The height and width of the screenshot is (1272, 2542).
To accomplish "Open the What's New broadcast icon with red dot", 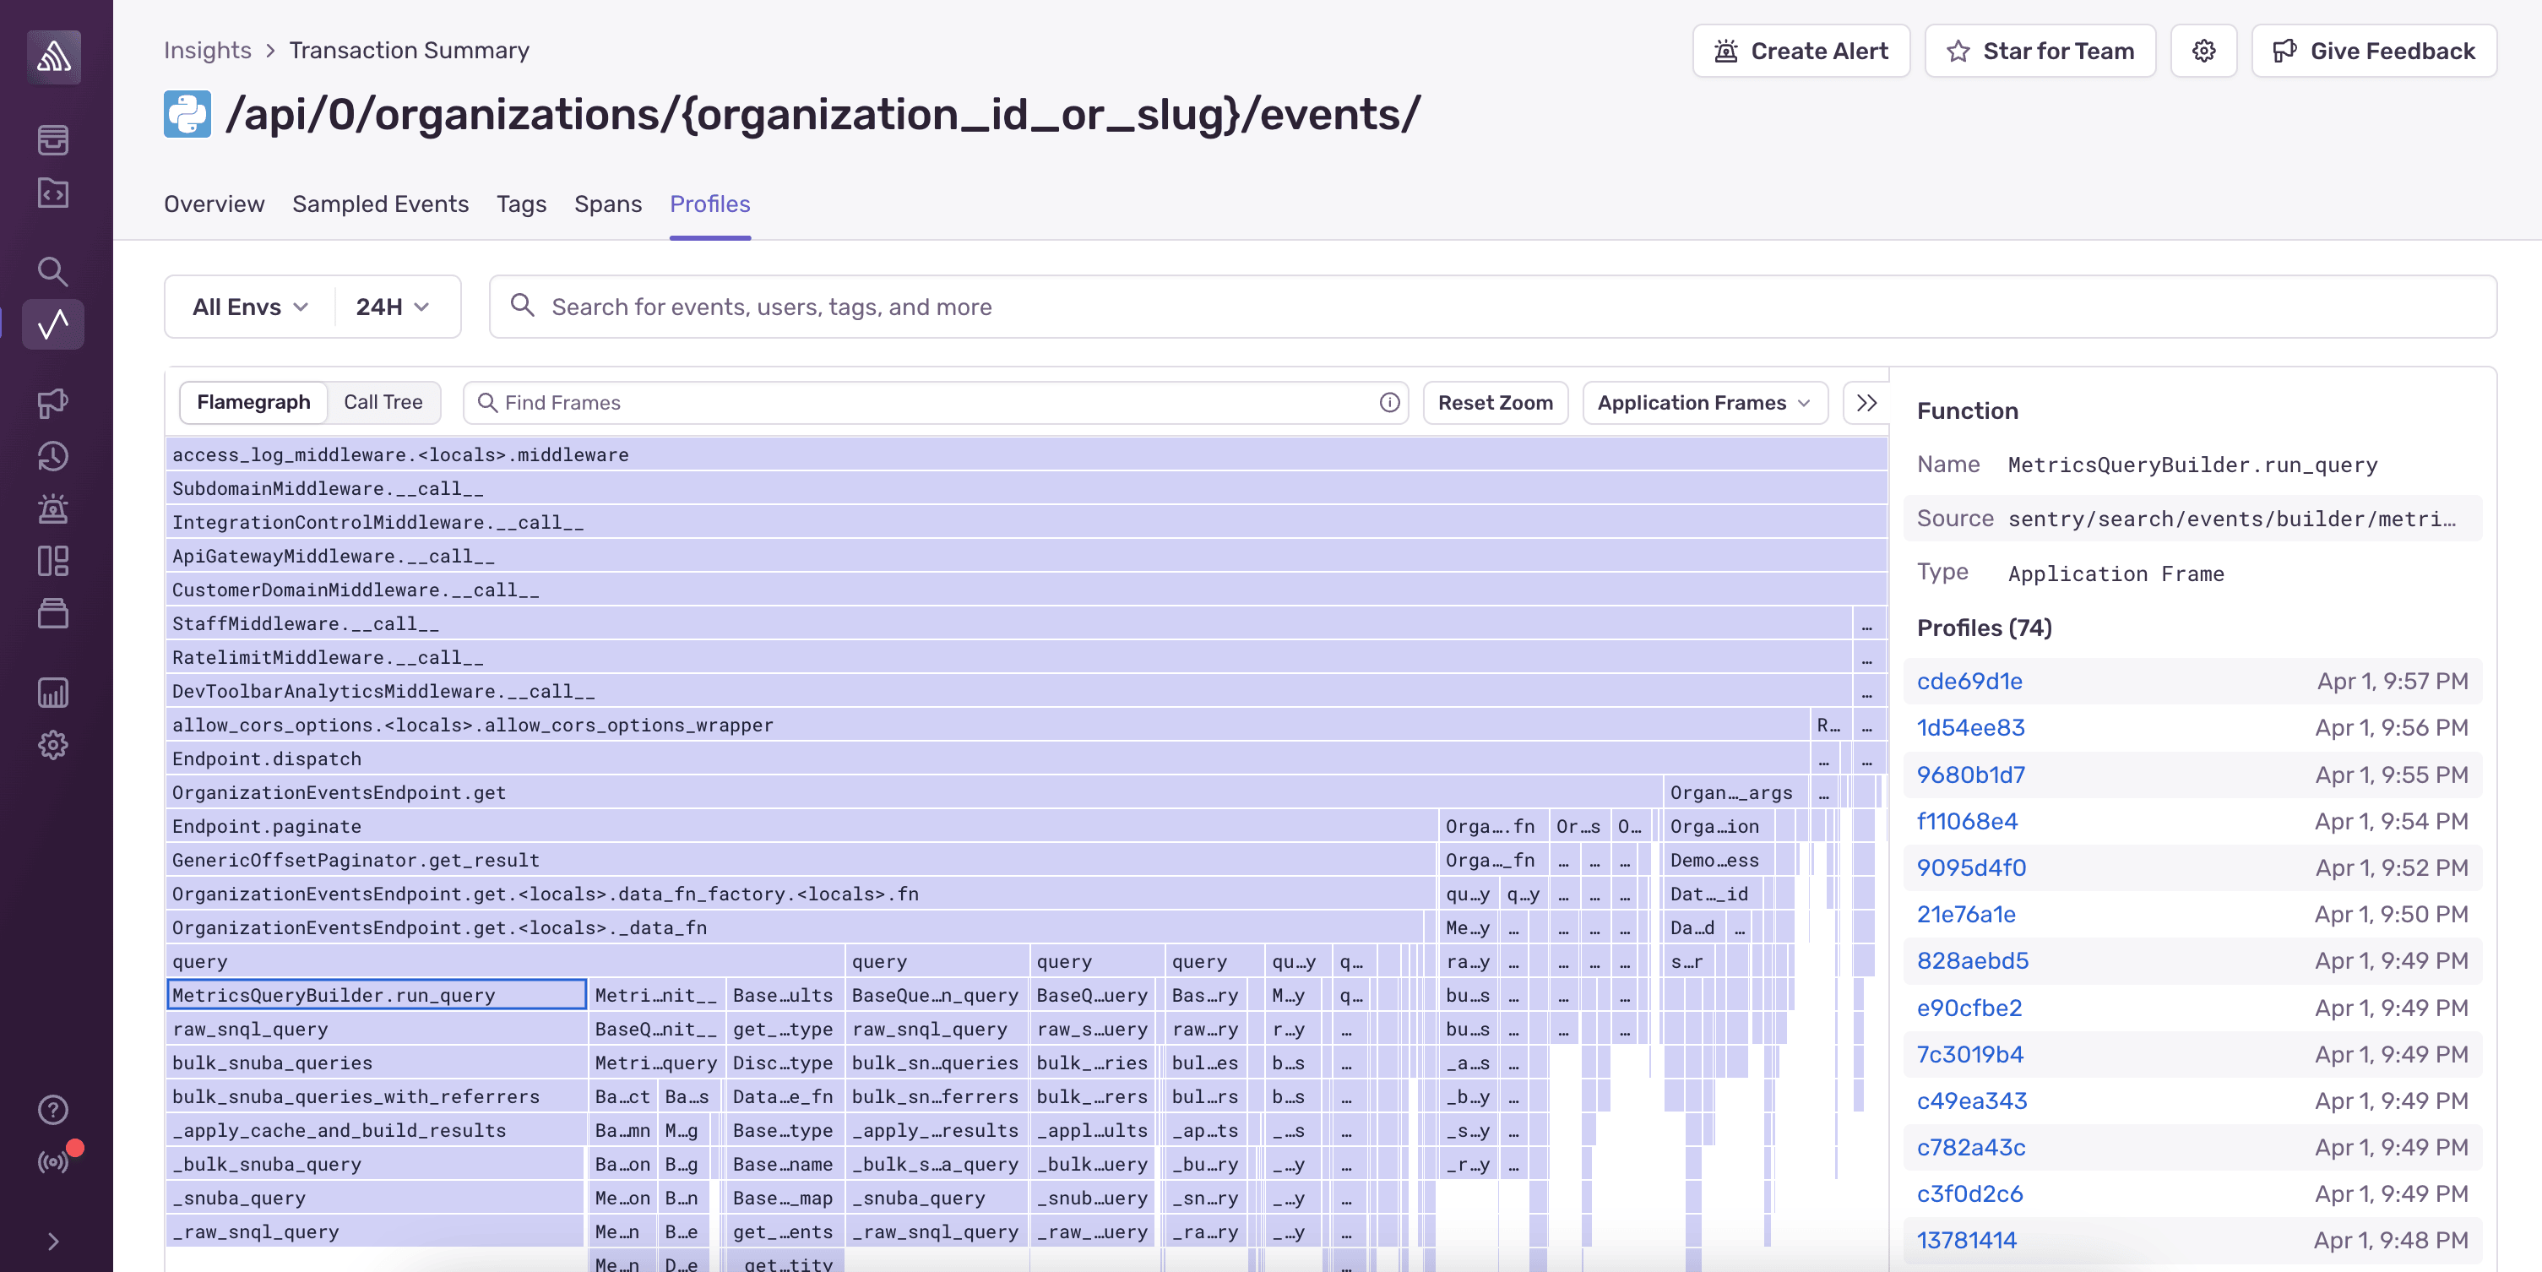I will [x=52, y=1162].
